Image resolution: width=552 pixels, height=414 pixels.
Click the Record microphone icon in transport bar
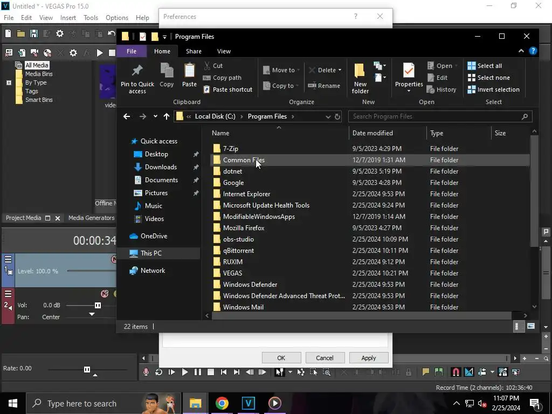[x=146, y=372]
